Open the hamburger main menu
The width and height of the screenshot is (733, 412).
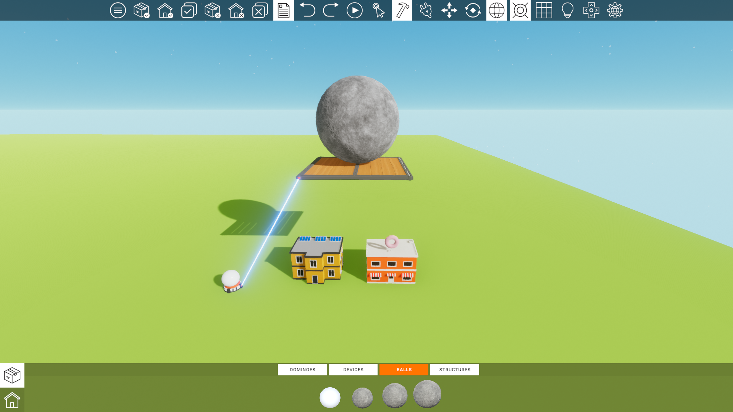point(118,10)
